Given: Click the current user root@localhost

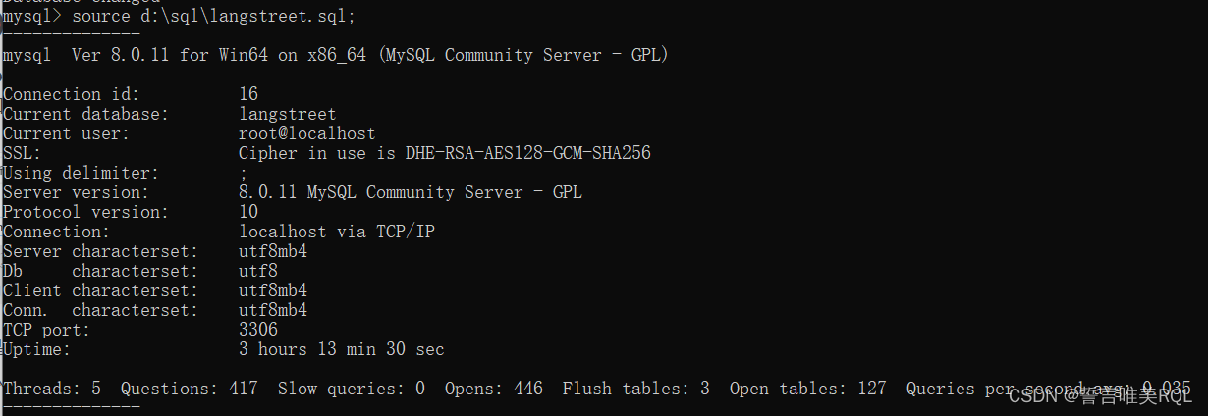Looking at the screenshot, I should (306, 133).
